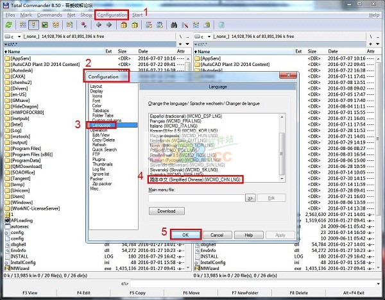The image size is (385, 300).
Task: Click the Help button in Configuration dialog
Action: [x=249, y=235]
